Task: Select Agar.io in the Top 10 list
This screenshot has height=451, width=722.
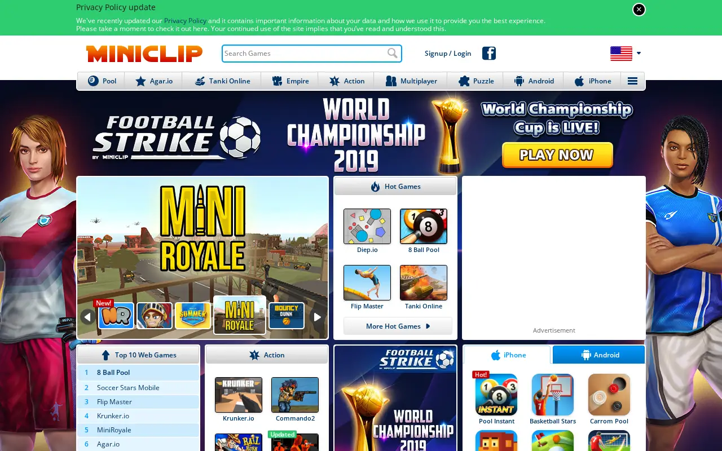Action: click(x=138, y=444)
